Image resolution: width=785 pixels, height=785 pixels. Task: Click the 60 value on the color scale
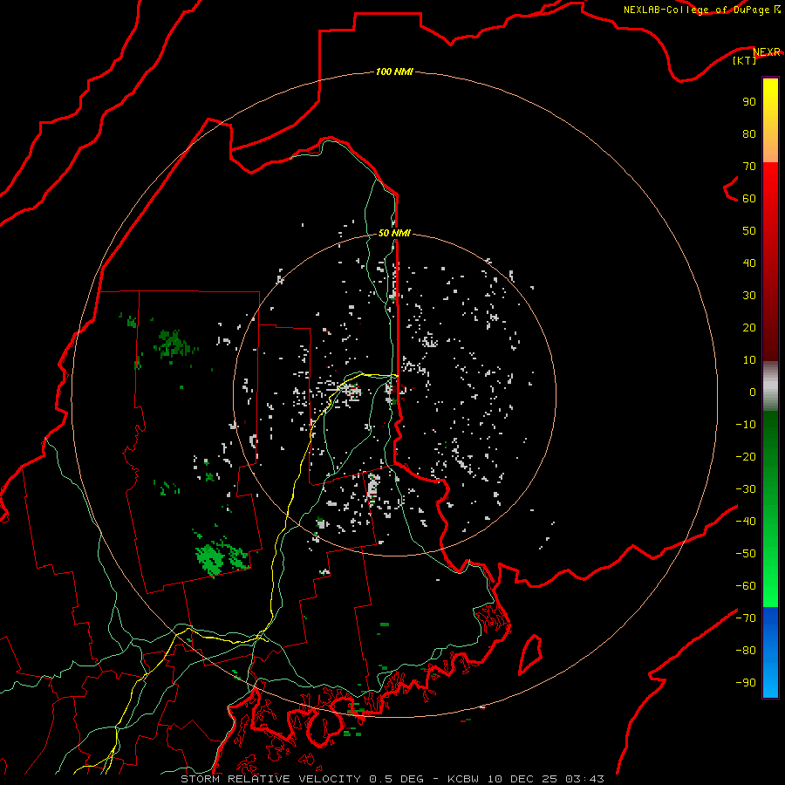[749, 198]
